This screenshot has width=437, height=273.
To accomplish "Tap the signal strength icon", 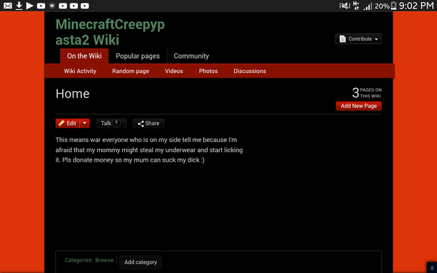I will [x=368, y=6].
